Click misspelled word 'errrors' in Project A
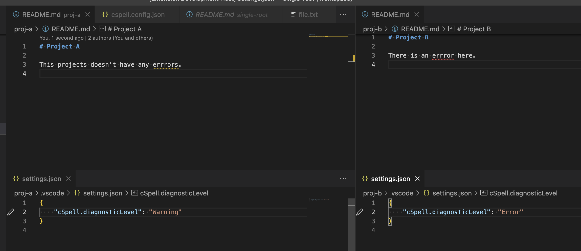This screenshot has width=581, height=251. (x=165, y=65)
